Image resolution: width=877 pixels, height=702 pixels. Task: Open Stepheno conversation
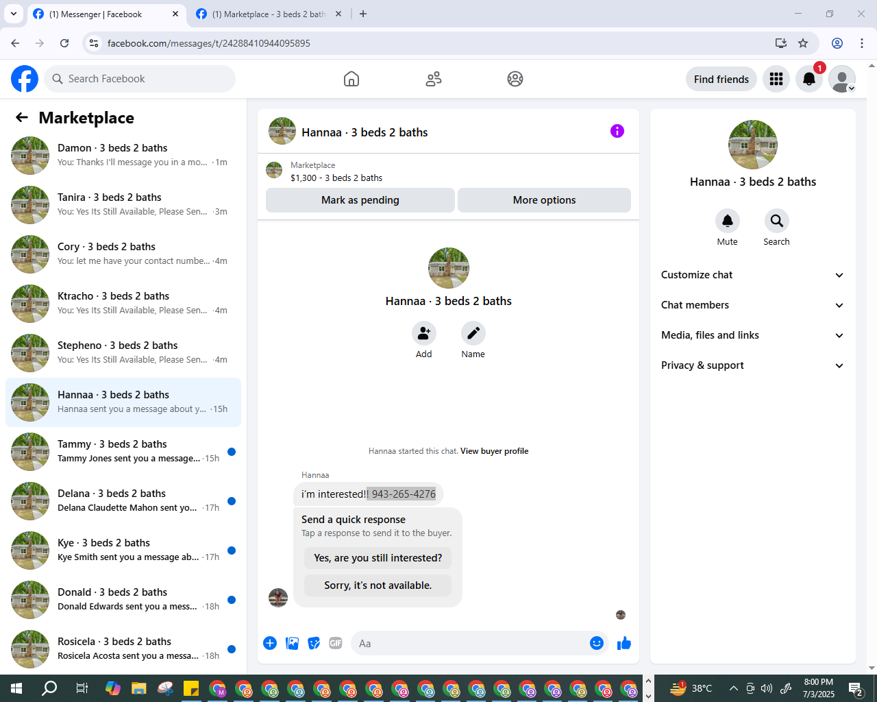point(123,353)
